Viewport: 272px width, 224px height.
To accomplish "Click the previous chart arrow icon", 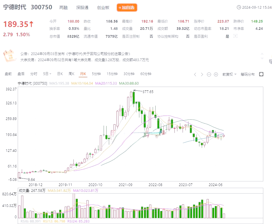I will tap(195, 74).
